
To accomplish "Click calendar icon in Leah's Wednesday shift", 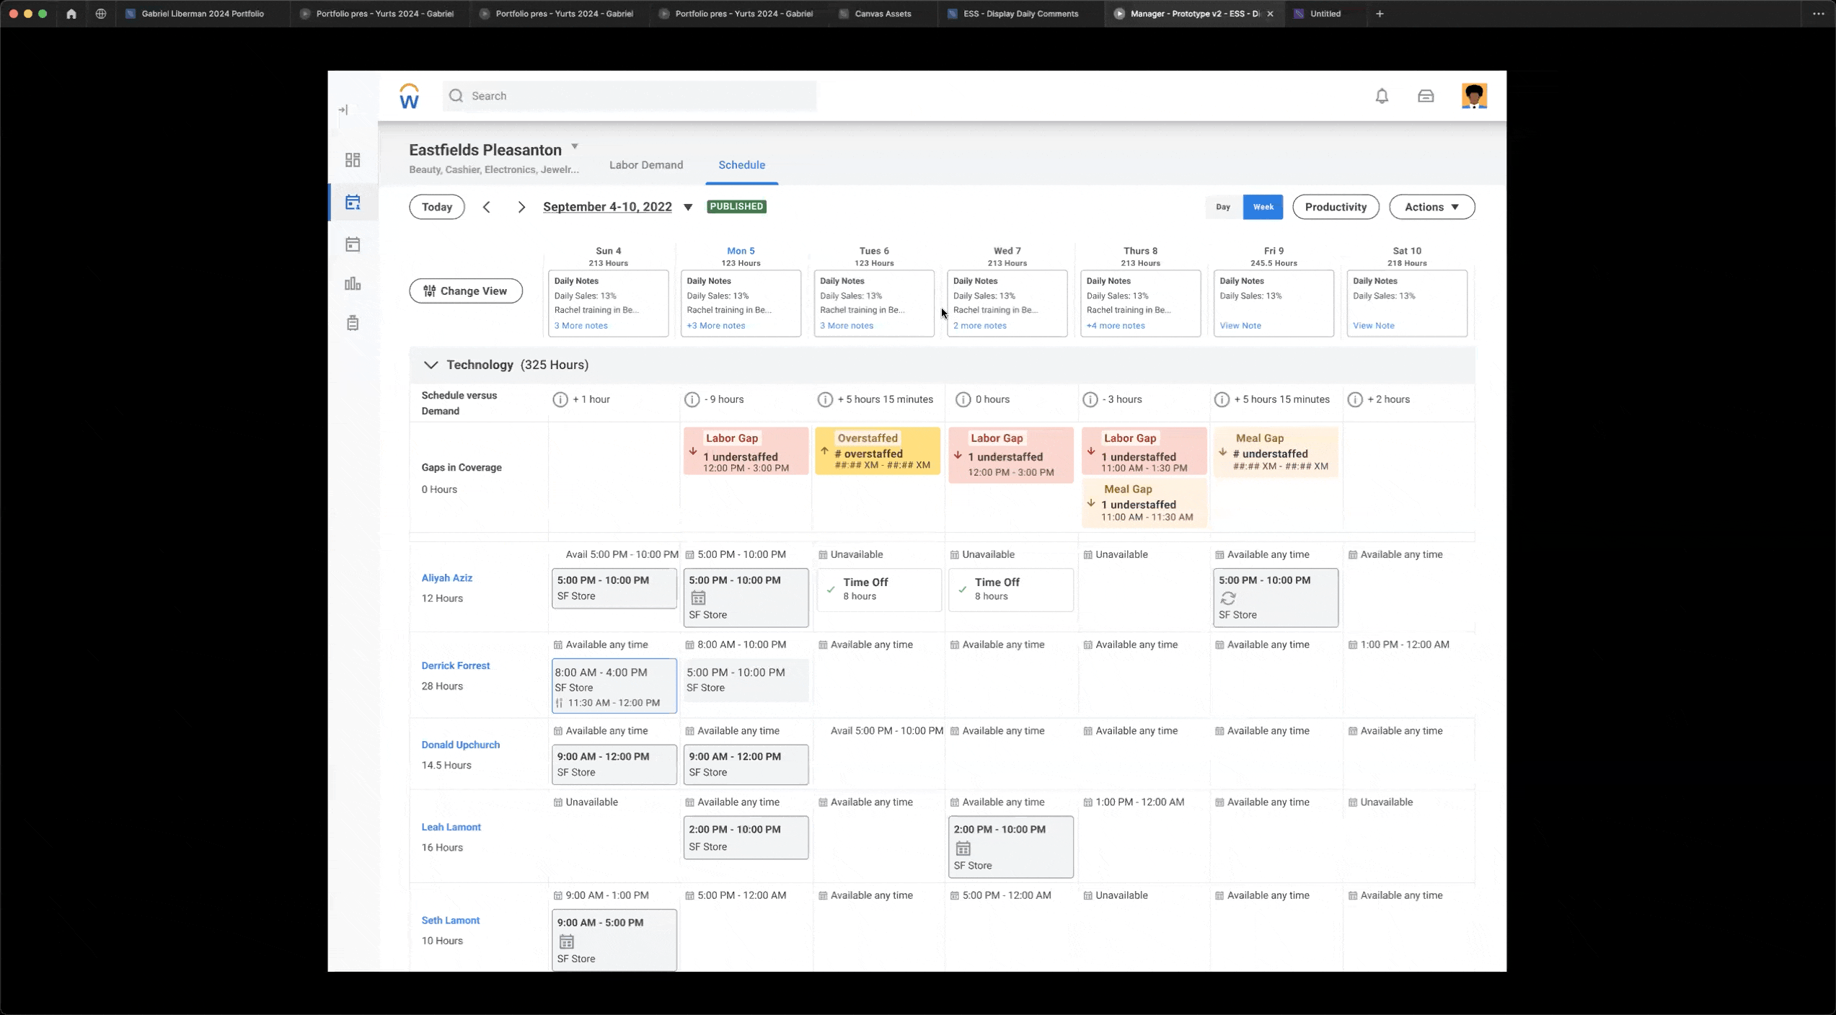I will coord(963,848).
